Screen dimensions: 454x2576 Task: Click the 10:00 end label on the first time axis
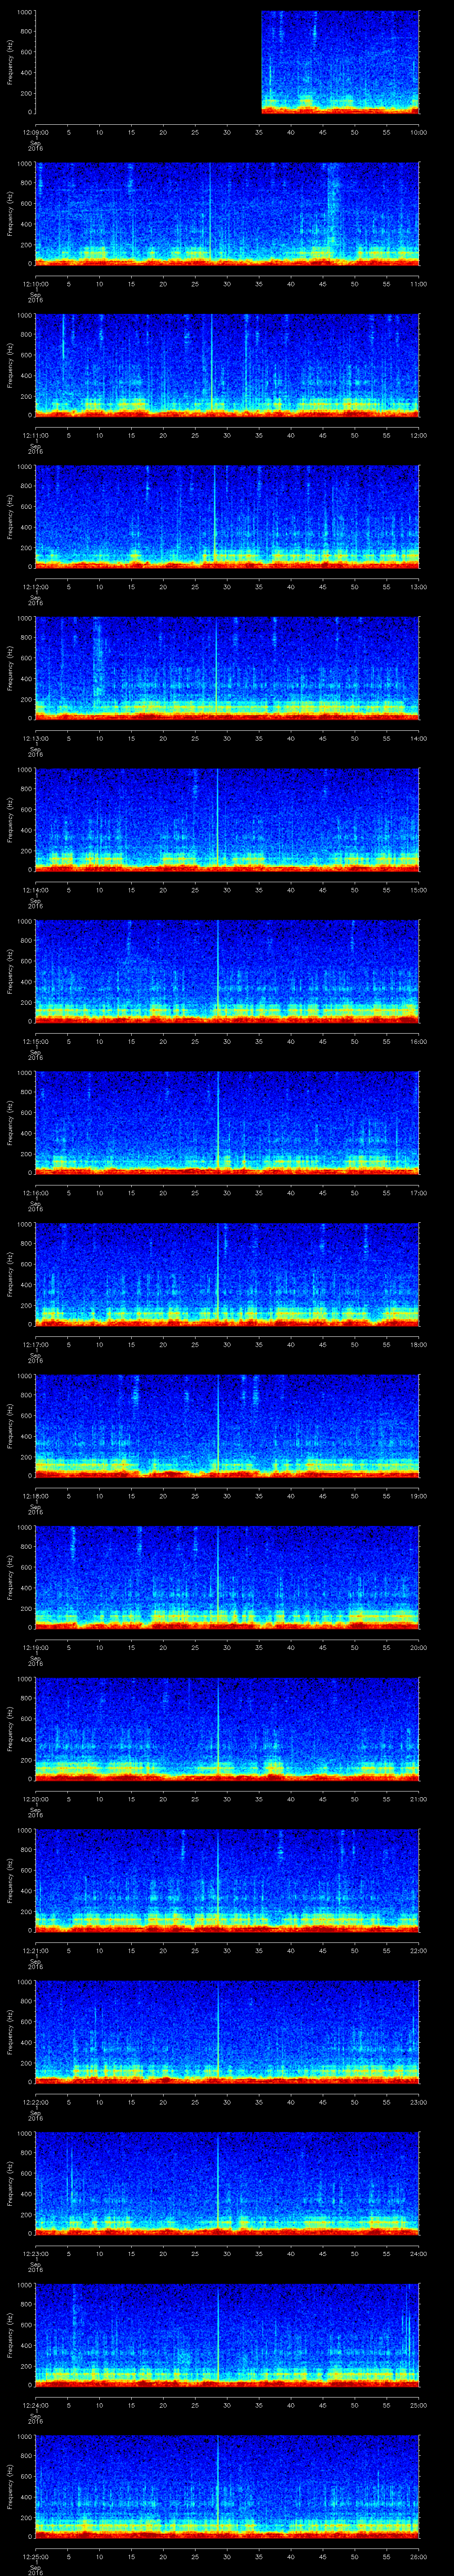point(418,131)
